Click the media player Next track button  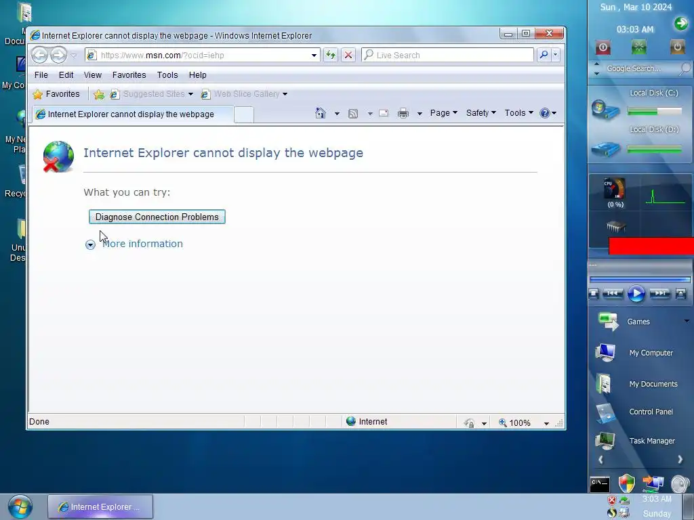(x=659, y=292)
